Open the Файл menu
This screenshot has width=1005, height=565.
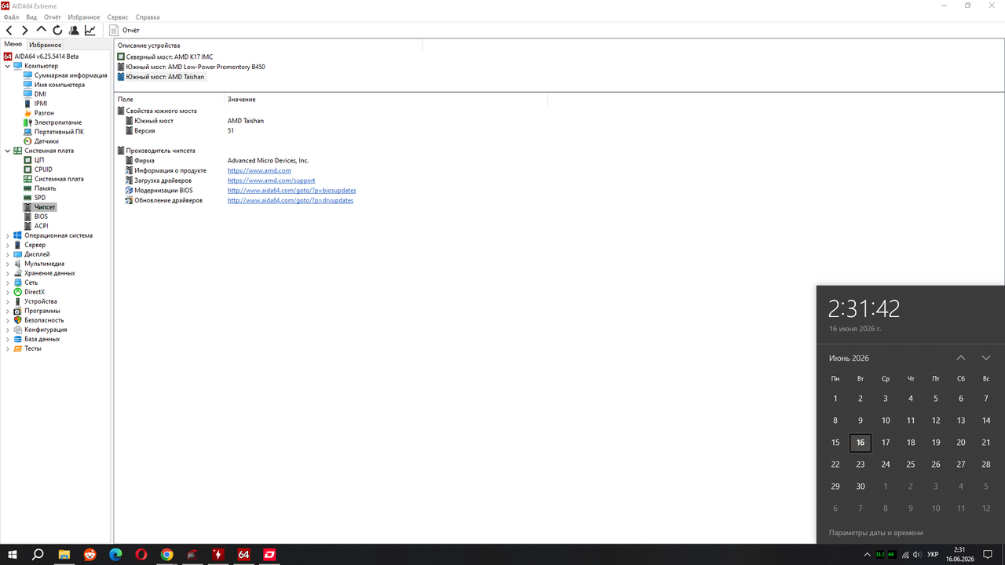(x=12, y=16)
